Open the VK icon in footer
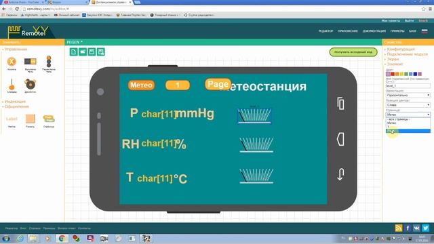Image resolution: width=434 pixels, height=244 pixels. click(416, 228)
